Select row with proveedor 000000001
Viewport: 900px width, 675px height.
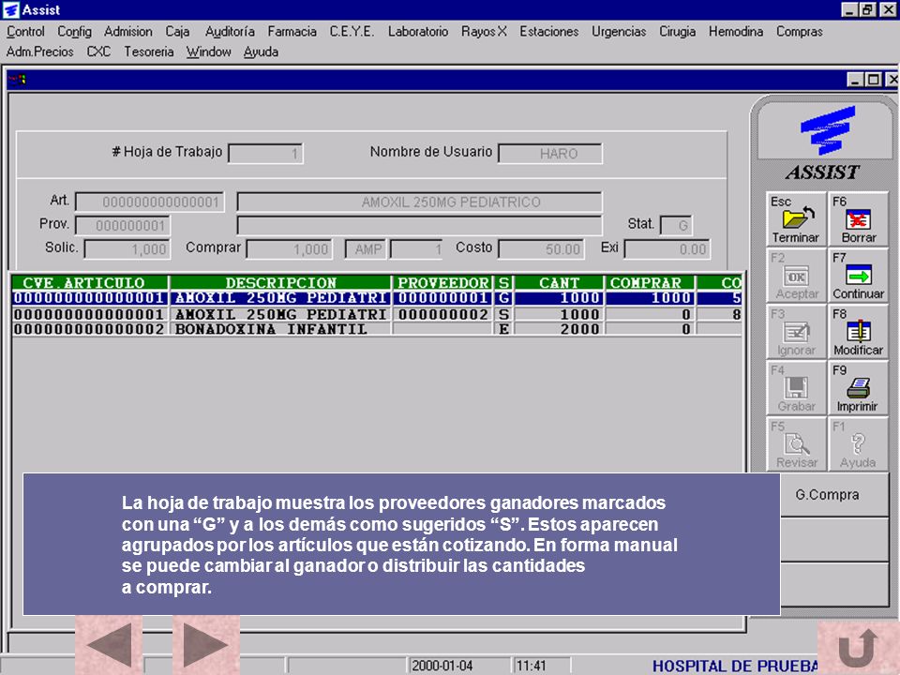(377, 298)
